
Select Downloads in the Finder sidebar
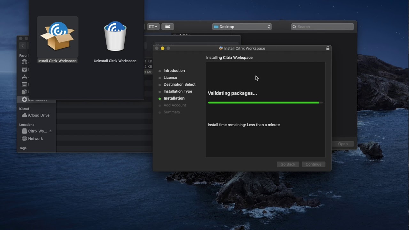tap(36, 99)
